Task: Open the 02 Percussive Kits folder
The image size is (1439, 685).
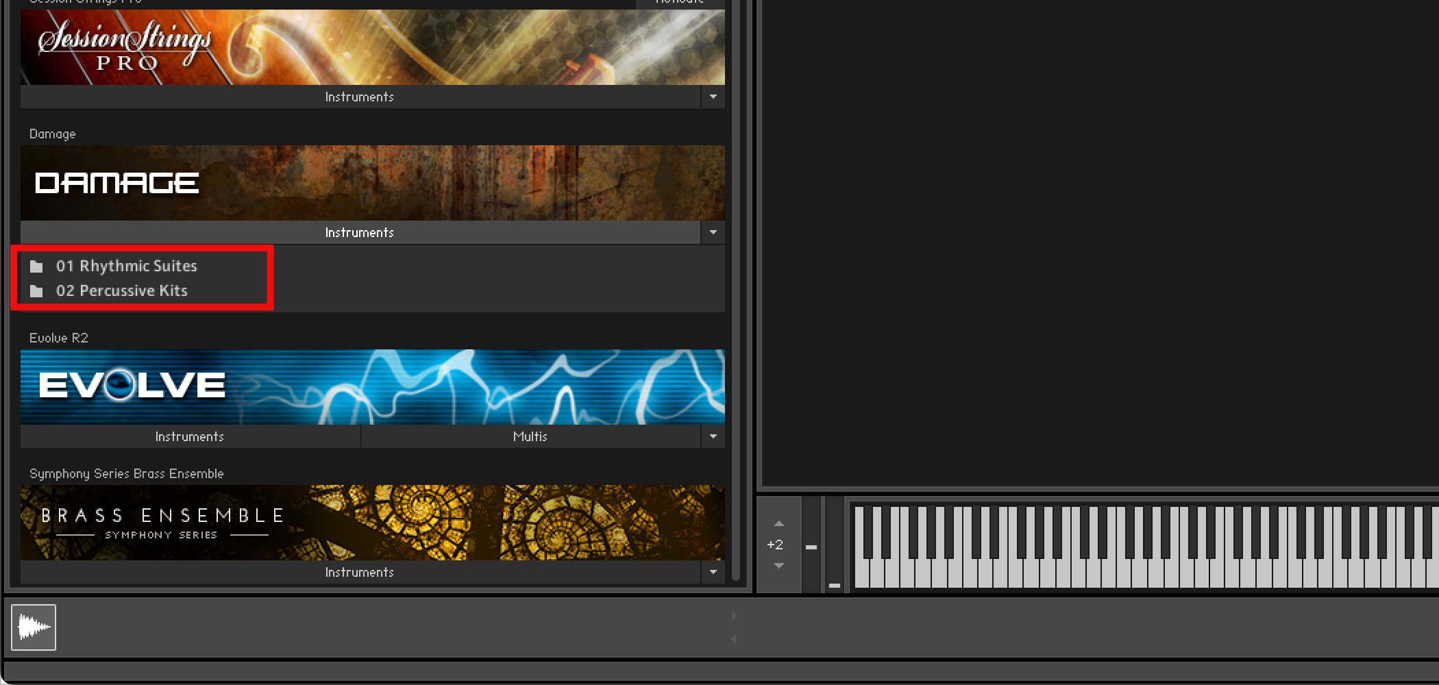Action: (x=122, y=290)
